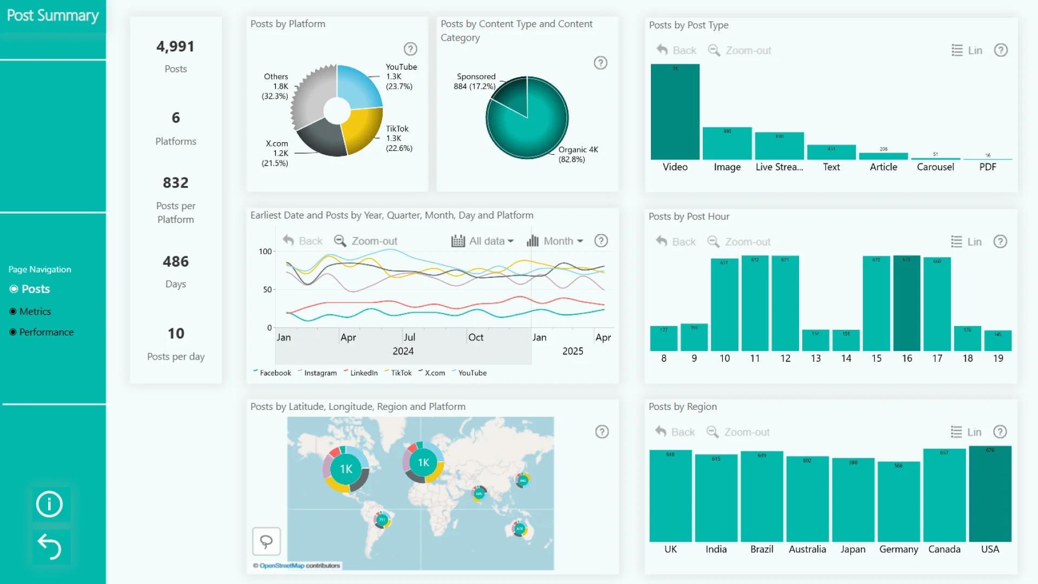Image resolution: width=1038 pixels, height=584 pixels.
Task: Open help icon on Posts by Post Type chart
Action: (1001, 50)
